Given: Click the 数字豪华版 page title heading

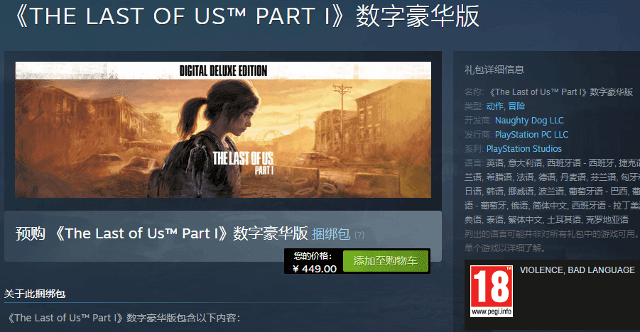Looking at the screenshot, I should coord(246,16).
